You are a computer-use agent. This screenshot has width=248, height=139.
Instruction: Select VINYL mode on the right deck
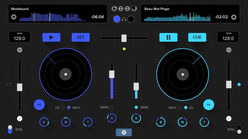pyautogui.click(x=180, y=108)
